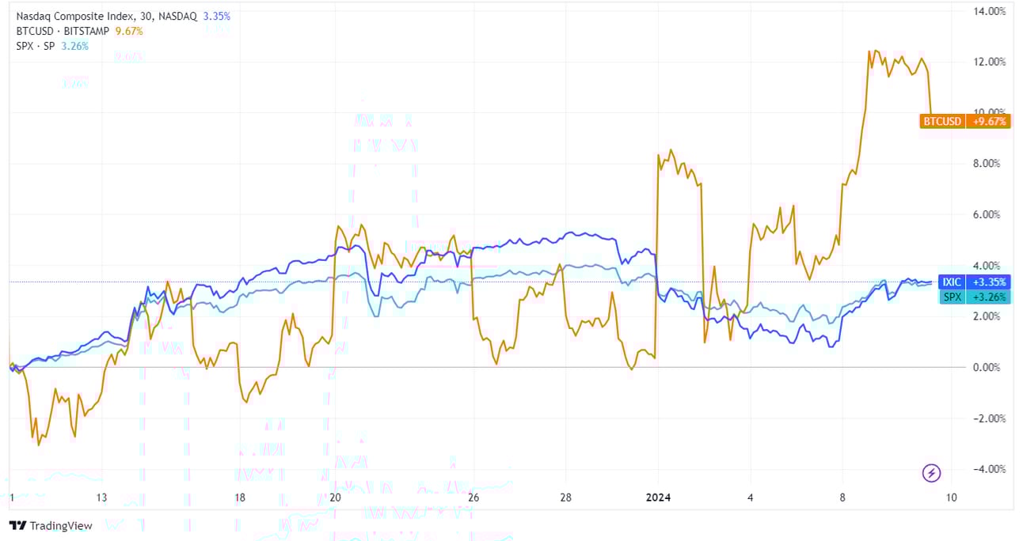Click the +3.35% IXIC value tag
Screen dimensions: 1023x541
(x=988, y=282)
